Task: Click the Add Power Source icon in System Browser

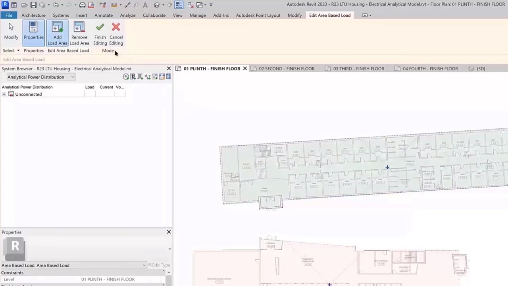Action: pos(126,77)
